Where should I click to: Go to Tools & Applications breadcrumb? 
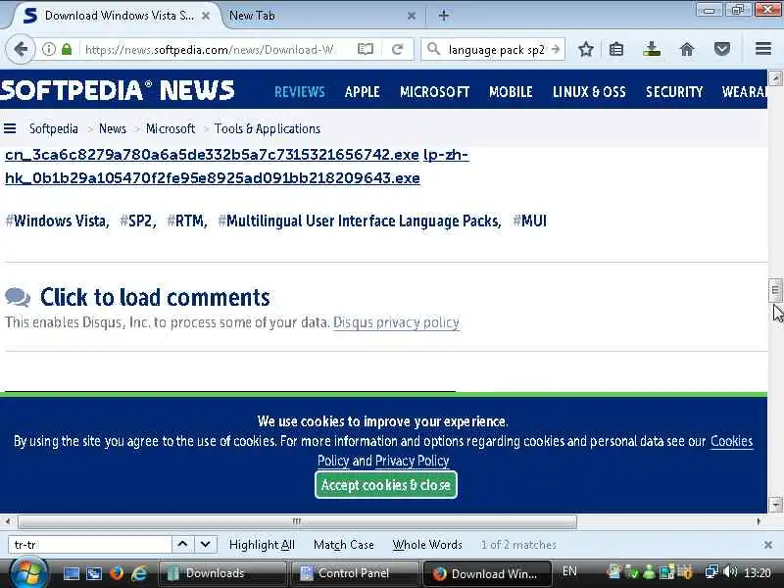(x=268, y=129)
